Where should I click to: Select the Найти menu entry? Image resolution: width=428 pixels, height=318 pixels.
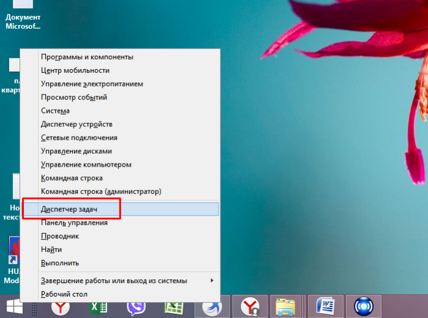(x=120, y=249)
